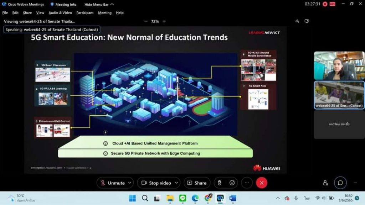
Task: Open LINE app from taskbar
Action: point(183,198)
